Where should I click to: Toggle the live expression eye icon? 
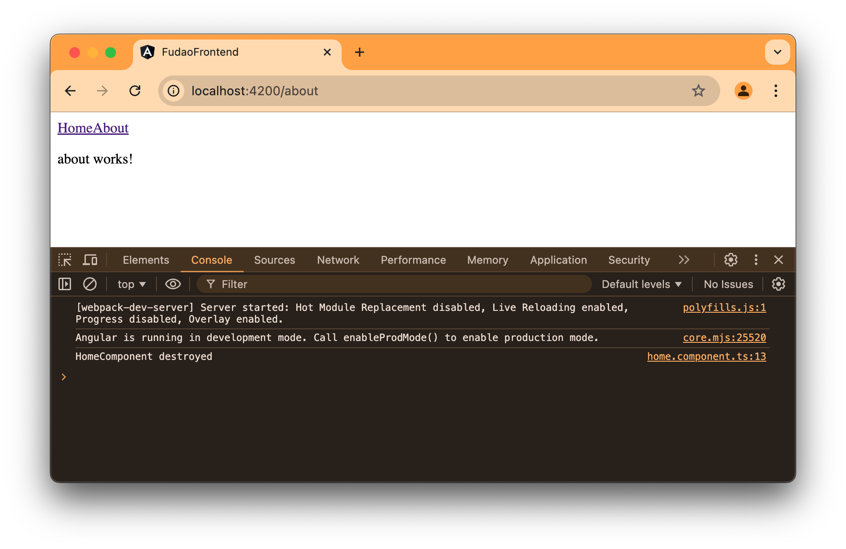[x=173, y=284]
